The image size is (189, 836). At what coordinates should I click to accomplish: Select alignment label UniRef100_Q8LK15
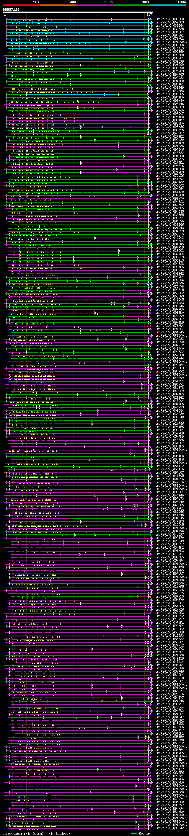click(170, 130)
